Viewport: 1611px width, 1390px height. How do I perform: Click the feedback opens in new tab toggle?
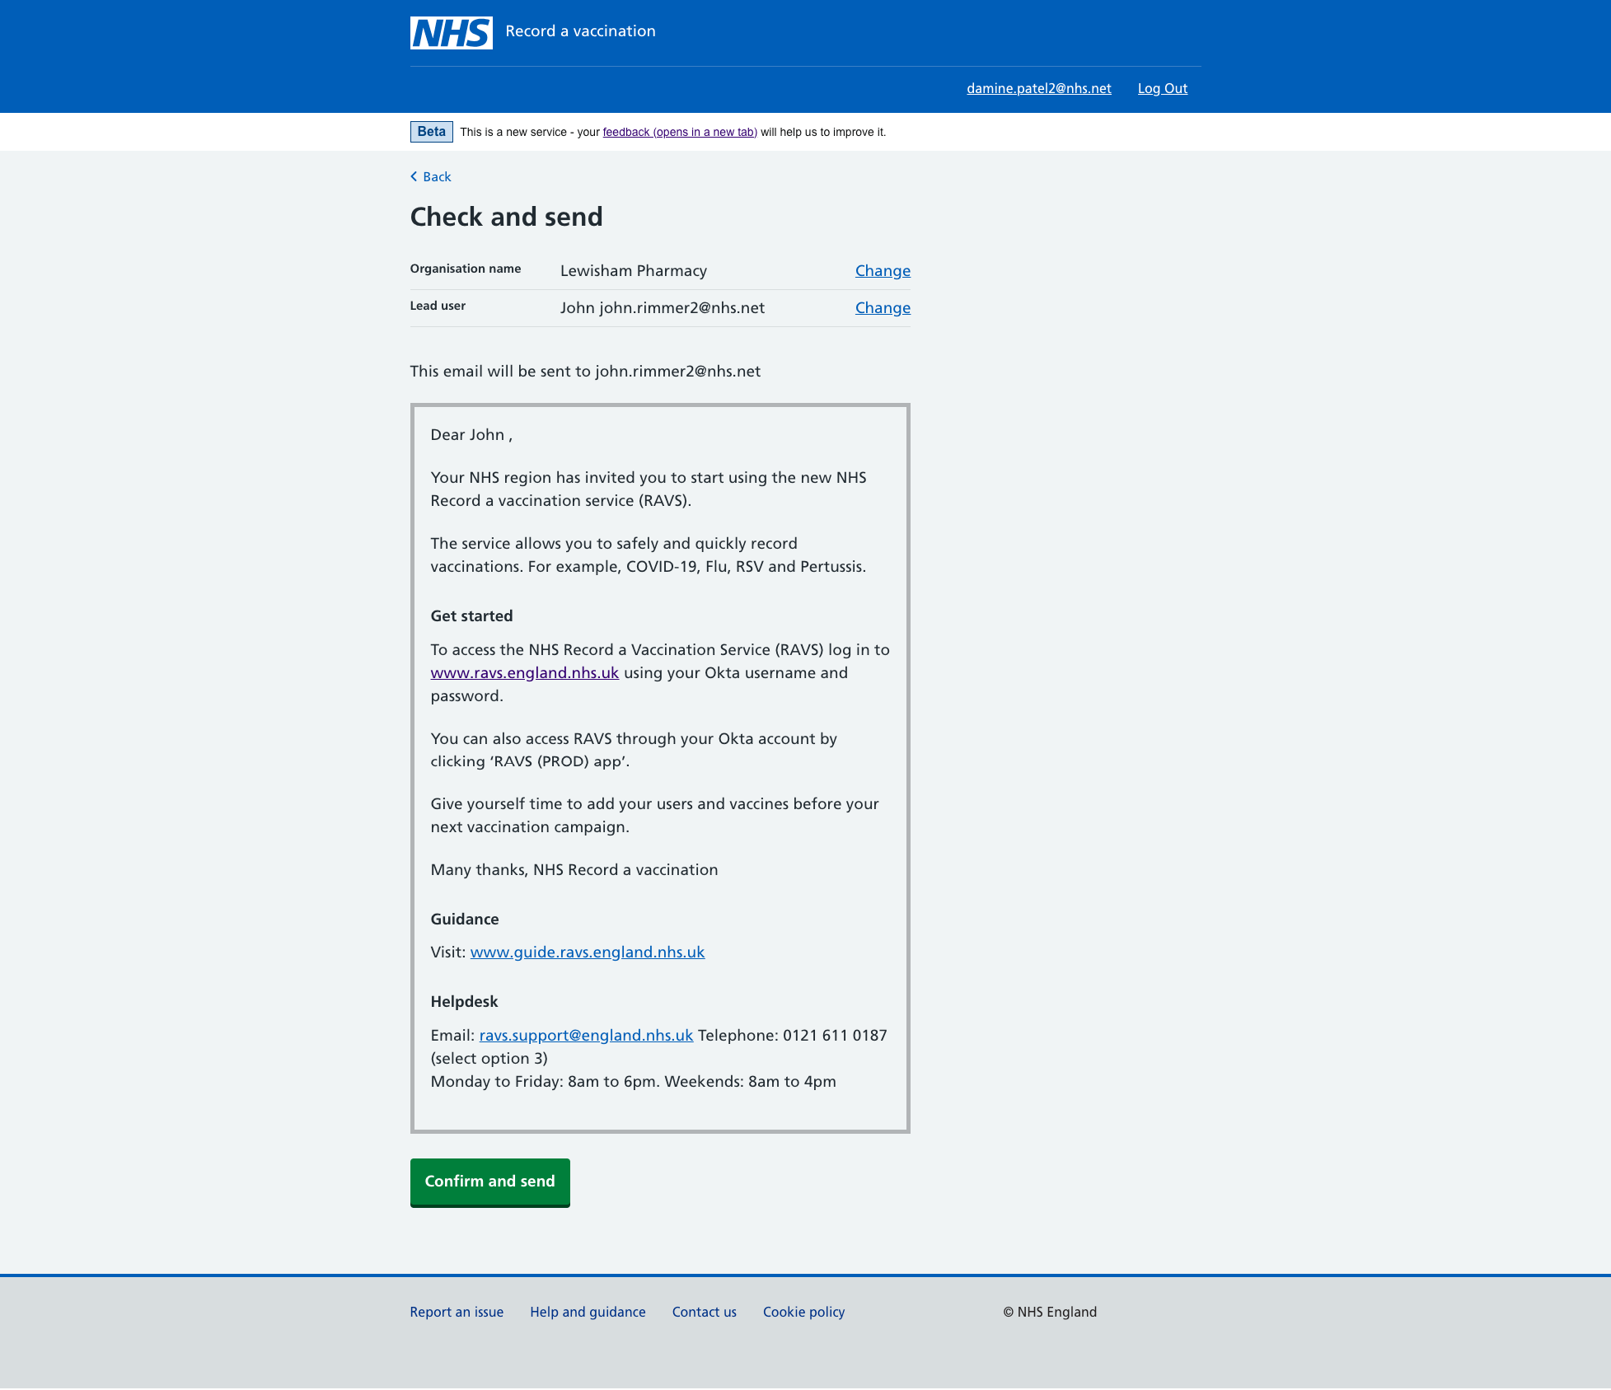(680, 132)
